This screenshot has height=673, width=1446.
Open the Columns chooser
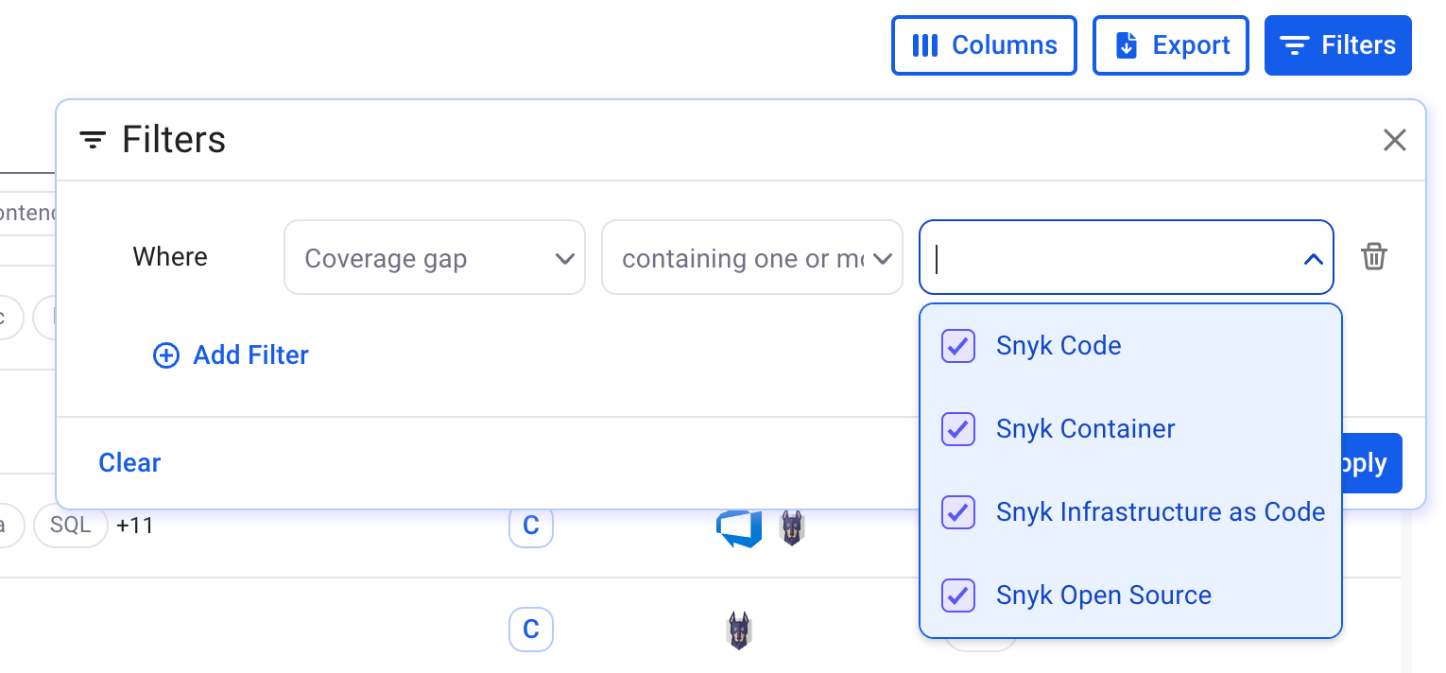tap(984, 45)
